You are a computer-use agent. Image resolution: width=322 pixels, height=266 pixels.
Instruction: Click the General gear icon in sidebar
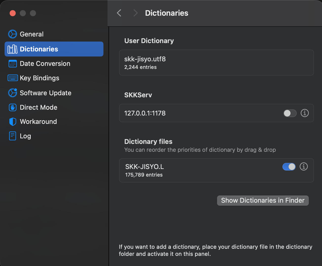coord(12,34)
